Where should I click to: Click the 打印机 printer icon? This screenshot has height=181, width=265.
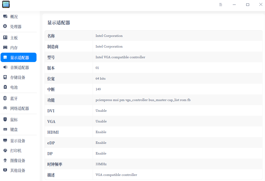(5, 150)
